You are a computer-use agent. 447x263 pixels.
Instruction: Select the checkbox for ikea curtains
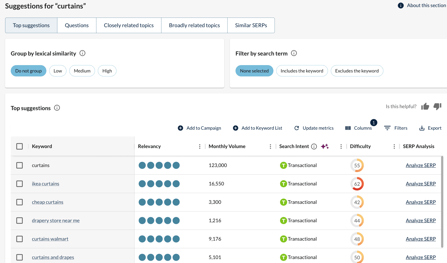pos(20,184)
